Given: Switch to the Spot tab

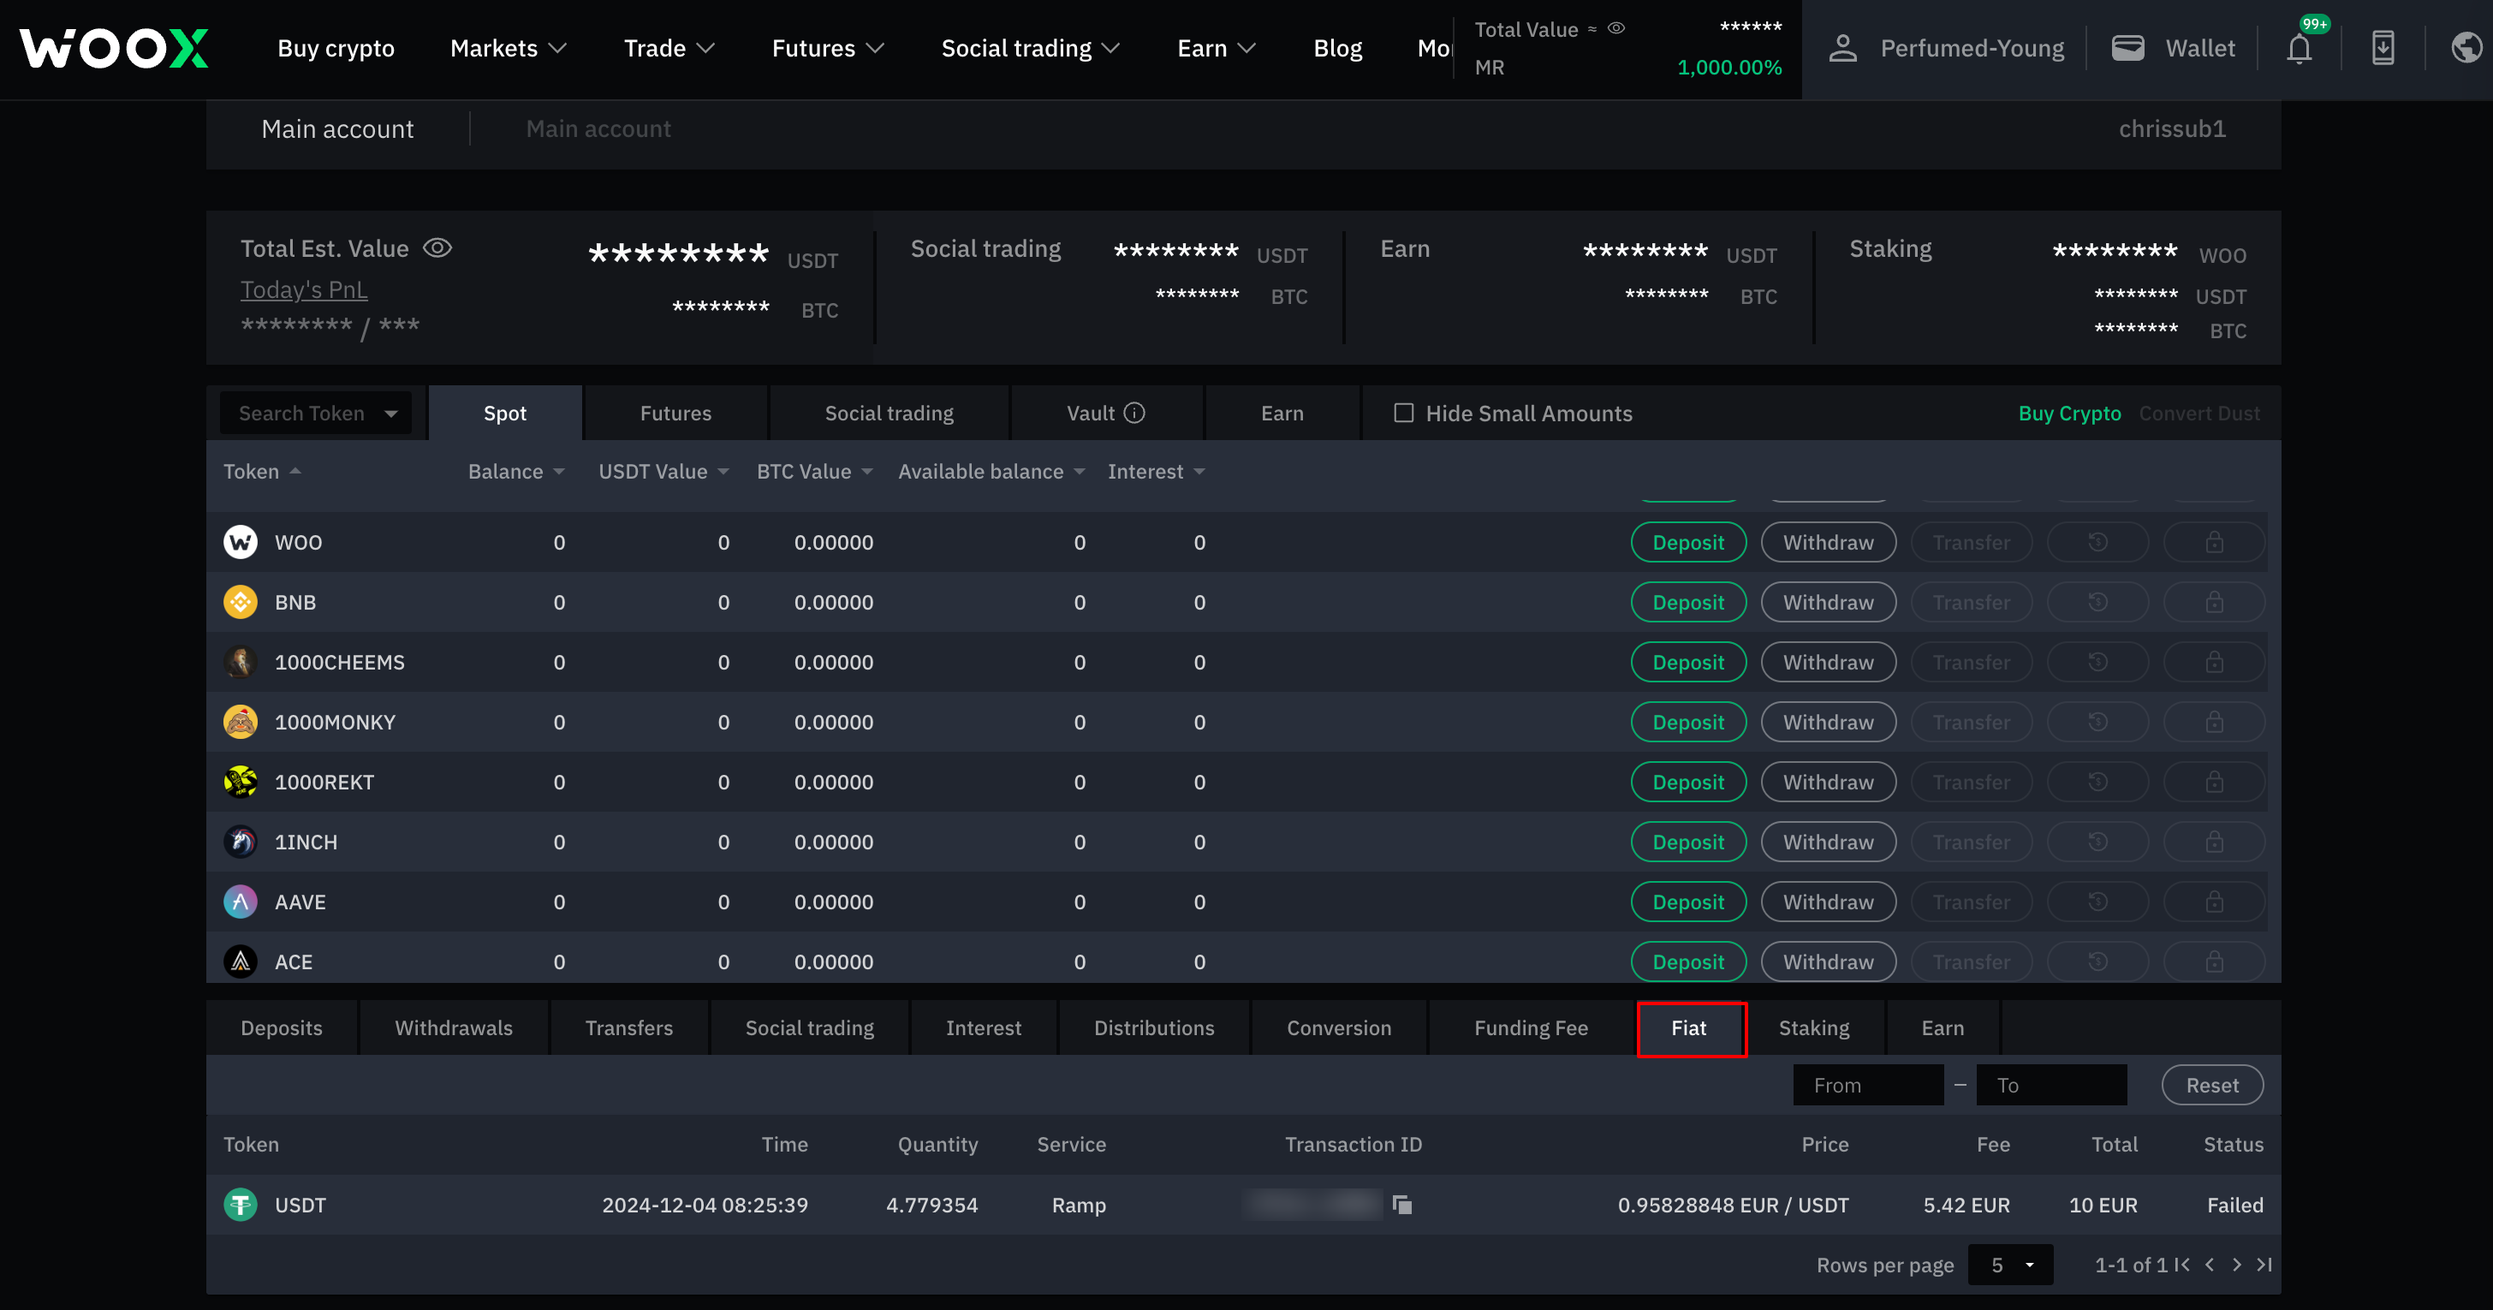Looking at the screenshot, I should pos(505,414).
